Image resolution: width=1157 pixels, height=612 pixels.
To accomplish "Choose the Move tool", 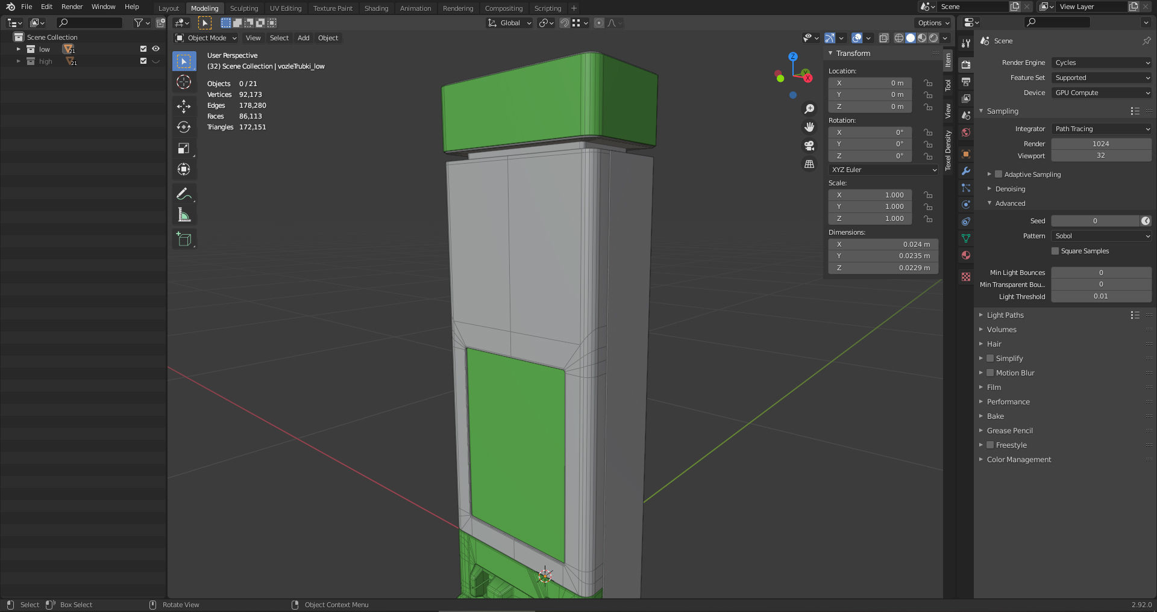I will [x=184, y=107].
